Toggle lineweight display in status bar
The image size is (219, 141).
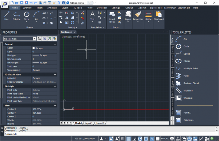[158, 138]
